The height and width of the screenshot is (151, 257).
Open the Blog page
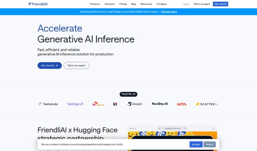click(x=134, y=4)
